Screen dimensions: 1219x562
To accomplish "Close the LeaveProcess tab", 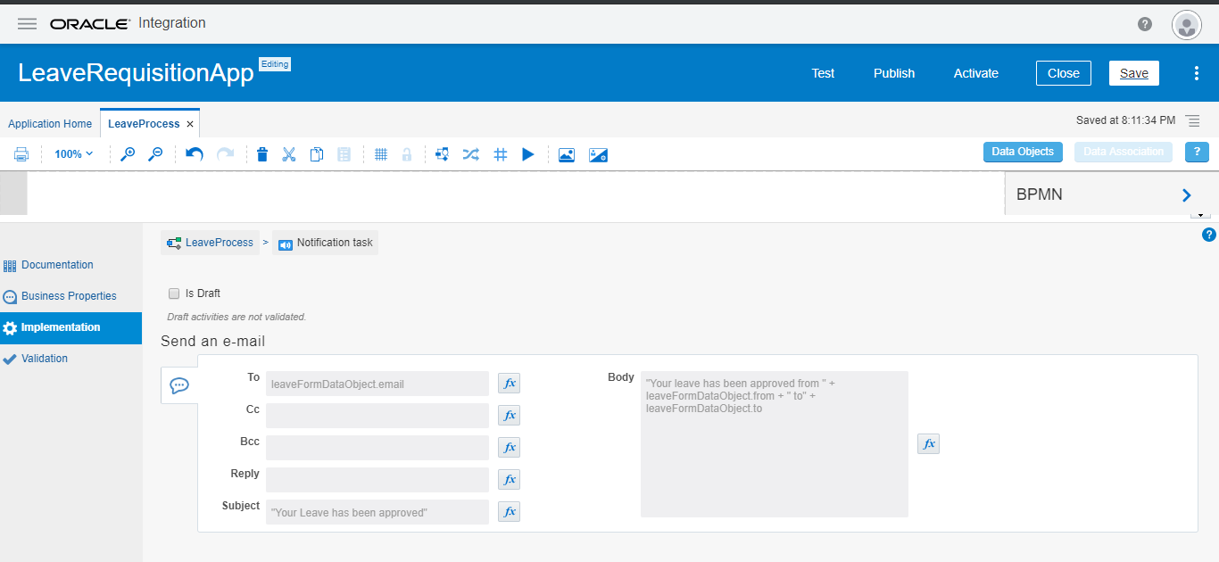I will (190, 124).
